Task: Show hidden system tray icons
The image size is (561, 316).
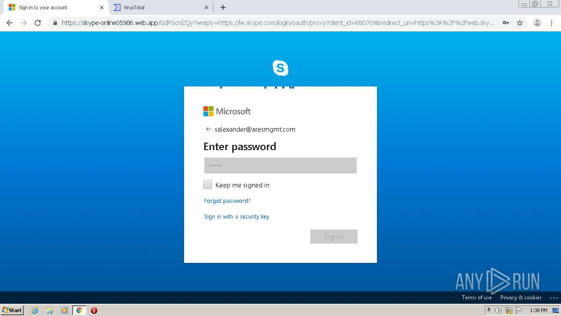Action: (x=489, y=310)
